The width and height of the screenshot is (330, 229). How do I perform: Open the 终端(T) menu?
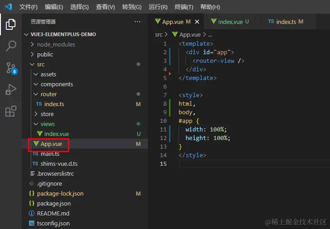pos(184,7)
